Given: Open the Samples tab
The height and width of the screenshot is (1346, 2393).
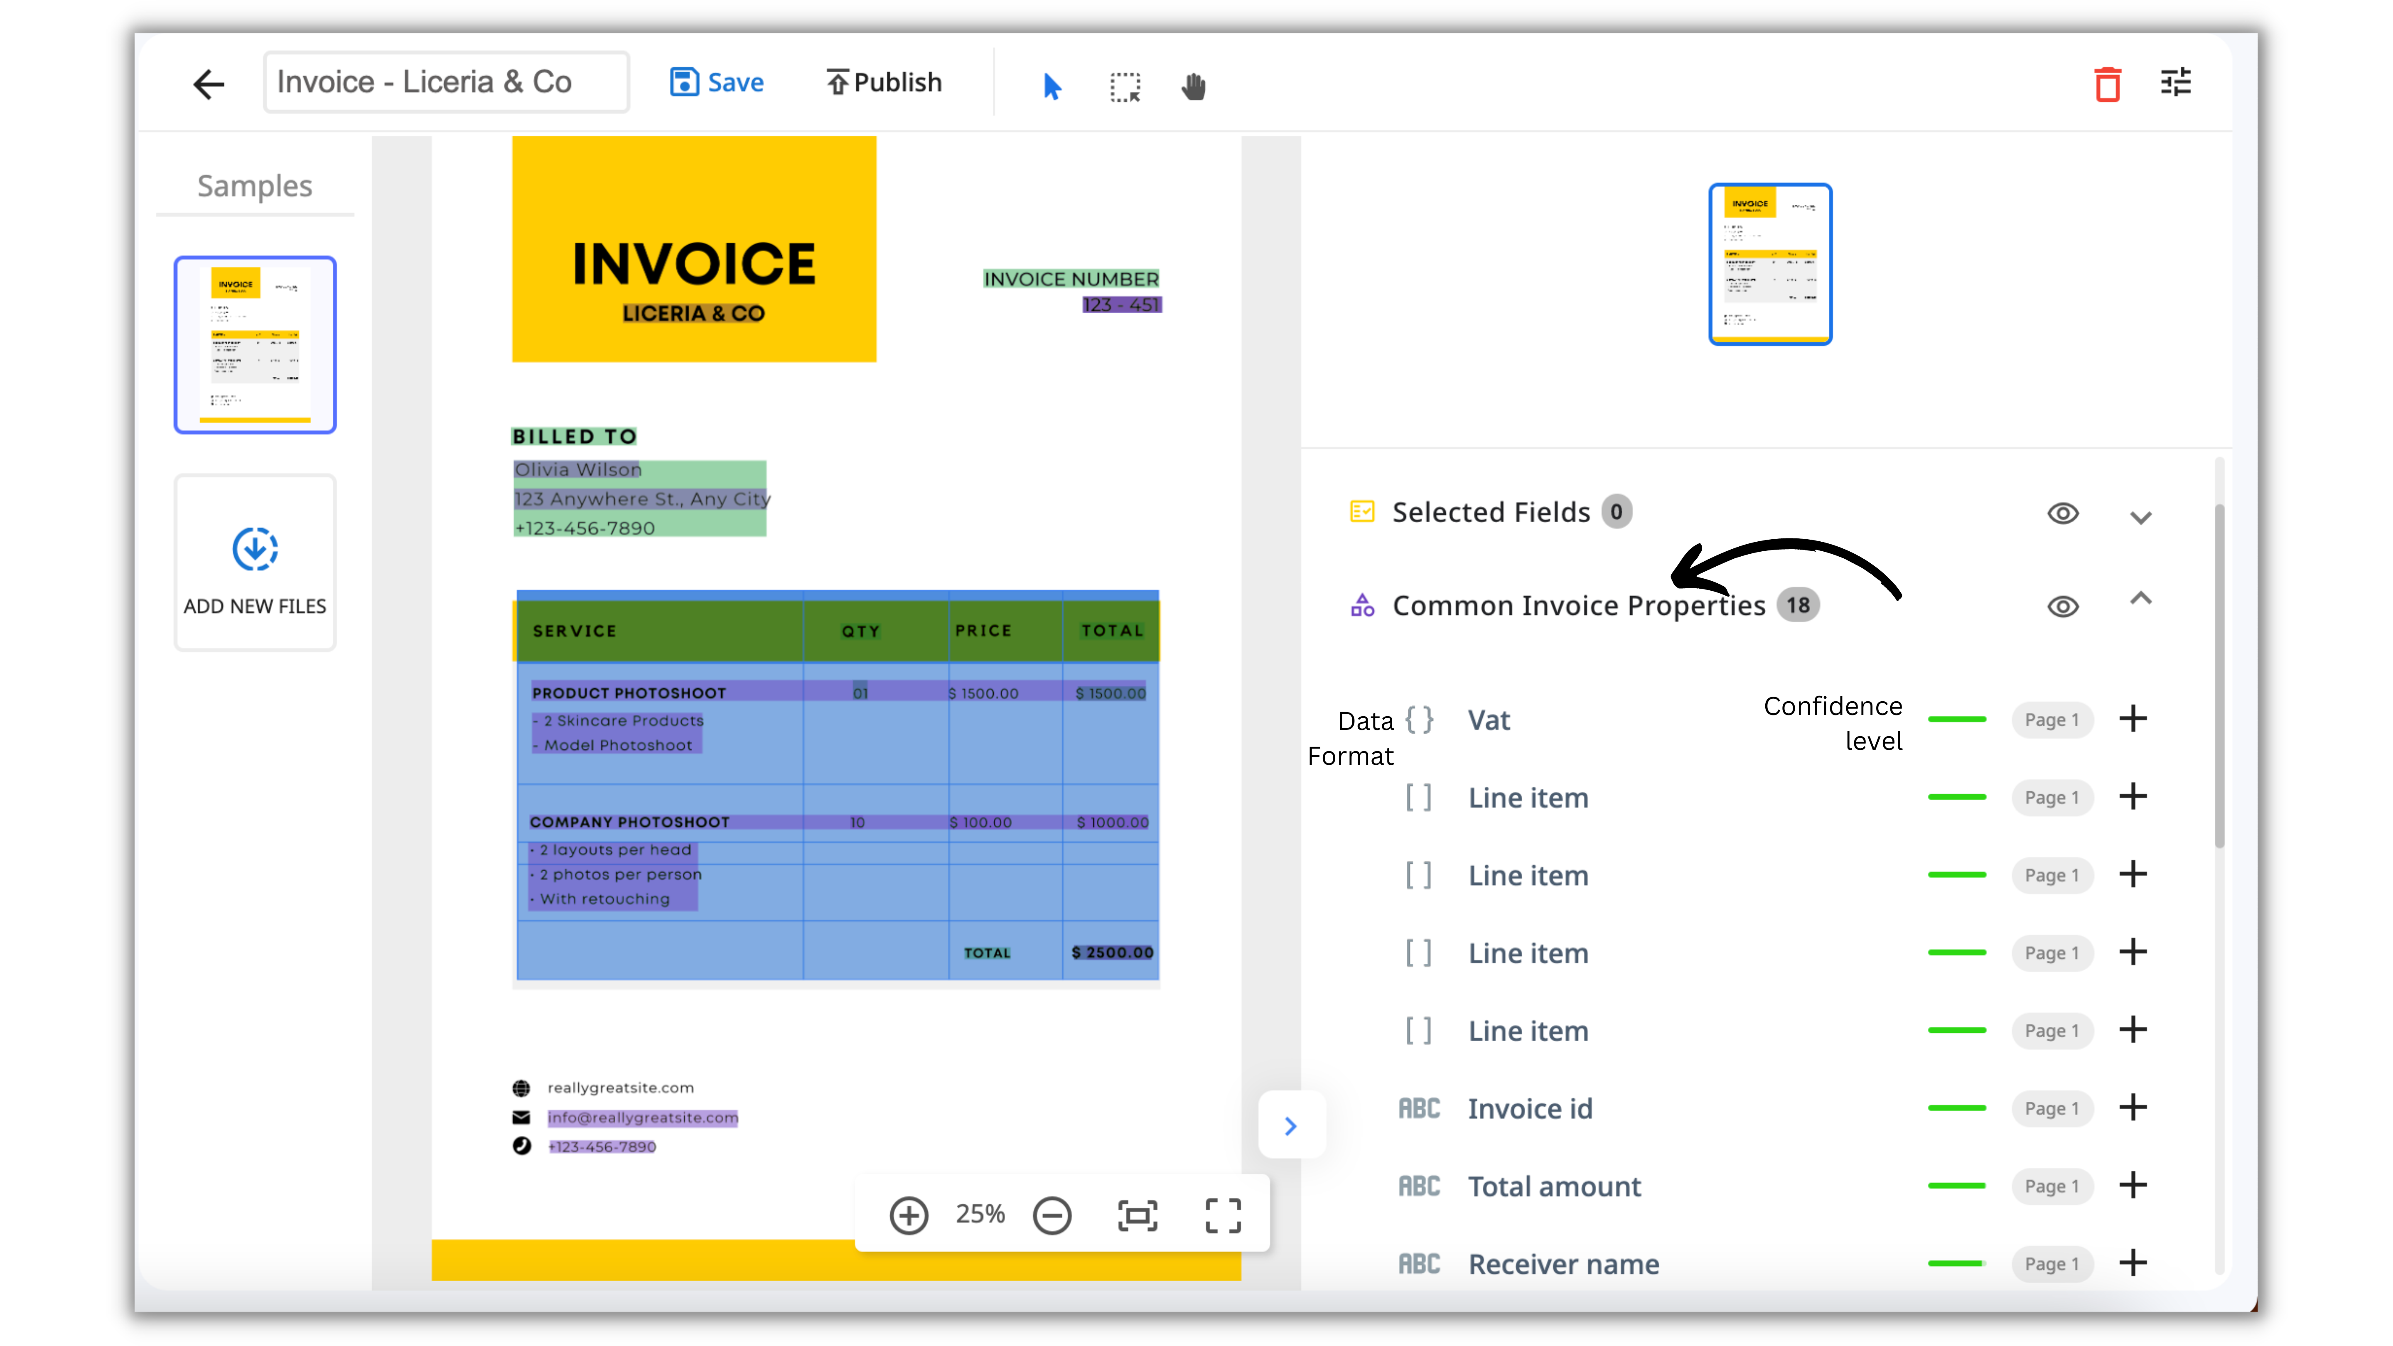Looking at the screenshot, I should tap(255, 186).
